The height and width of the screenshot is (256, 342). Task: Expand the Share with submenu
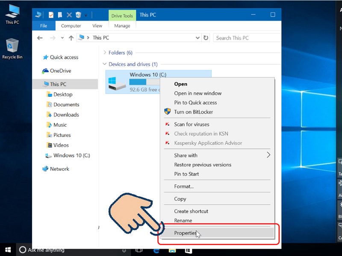click(268, 155)
